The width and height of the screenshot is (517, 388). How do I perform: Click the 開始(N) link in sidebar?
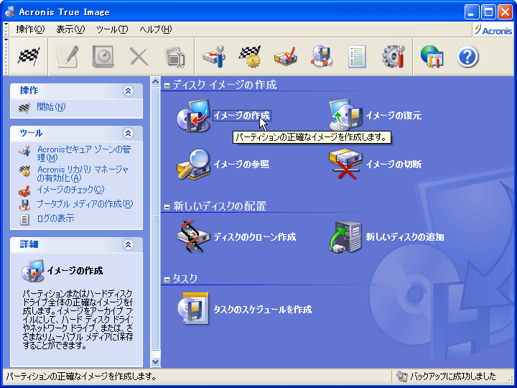point(51,107)
